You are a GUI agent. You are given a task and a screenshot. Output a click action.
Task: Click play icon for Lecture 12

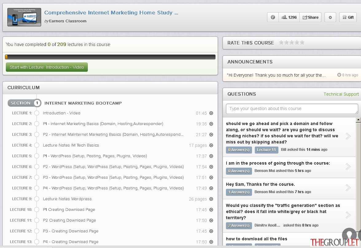pyautogui.click(x=211, y=231)
